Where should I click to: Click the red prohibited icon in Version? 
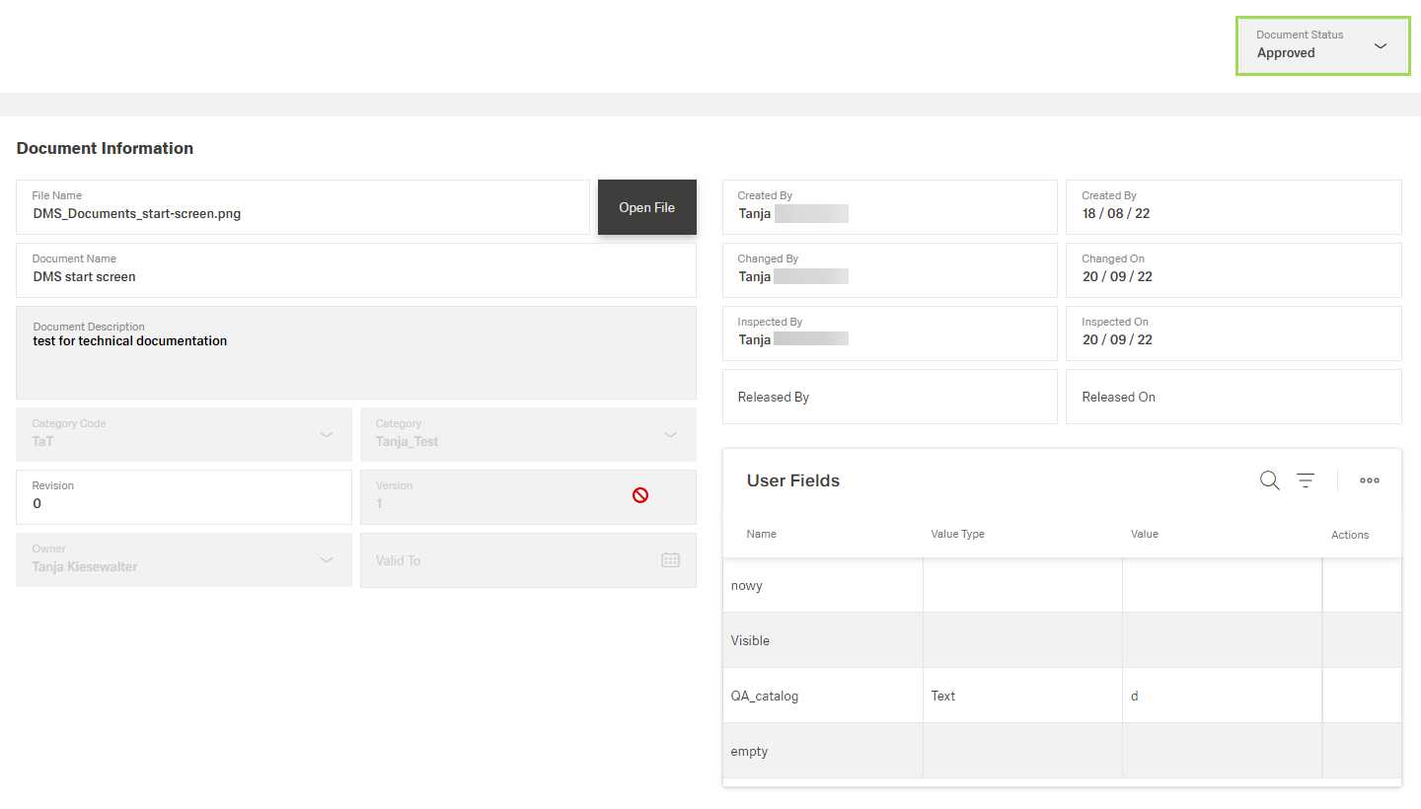640,495
